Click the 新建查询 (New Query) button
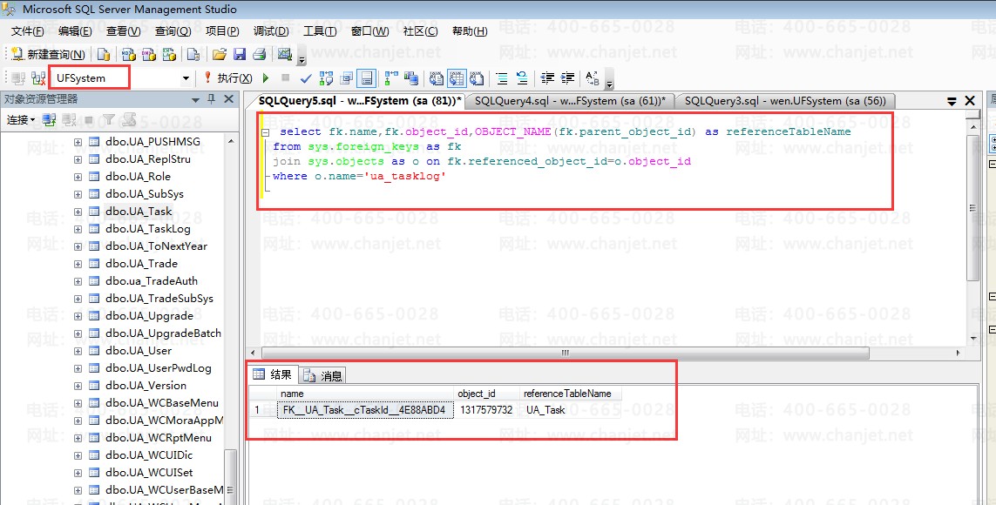Screen dimensions: 996x505 (x=48, y=54)
